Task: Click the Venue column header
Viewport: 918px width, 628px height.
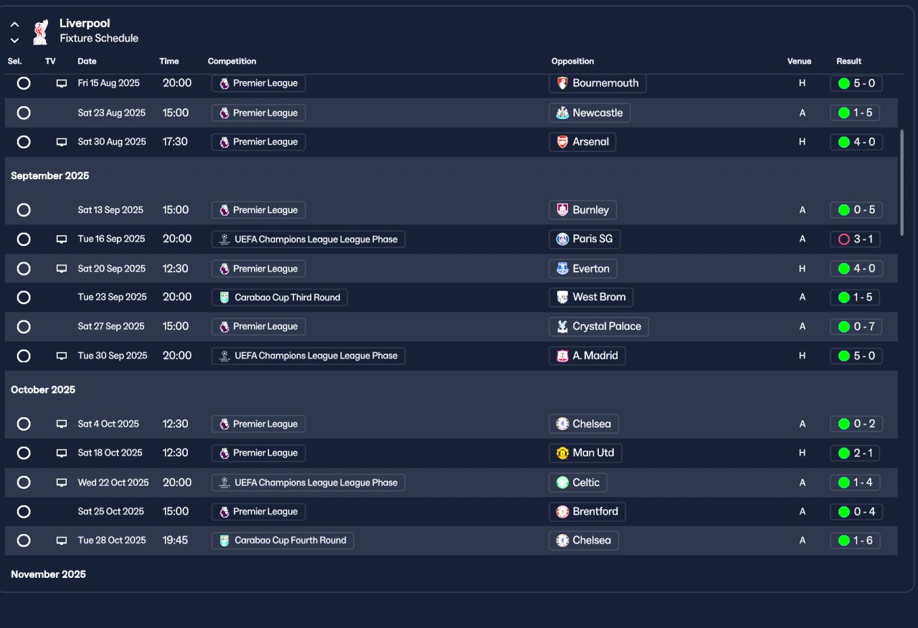Action: click(799, 61)
